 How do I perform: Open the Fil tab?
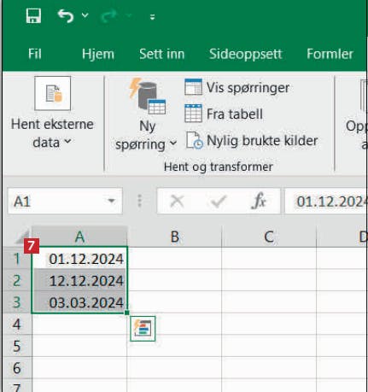[35, 54]
